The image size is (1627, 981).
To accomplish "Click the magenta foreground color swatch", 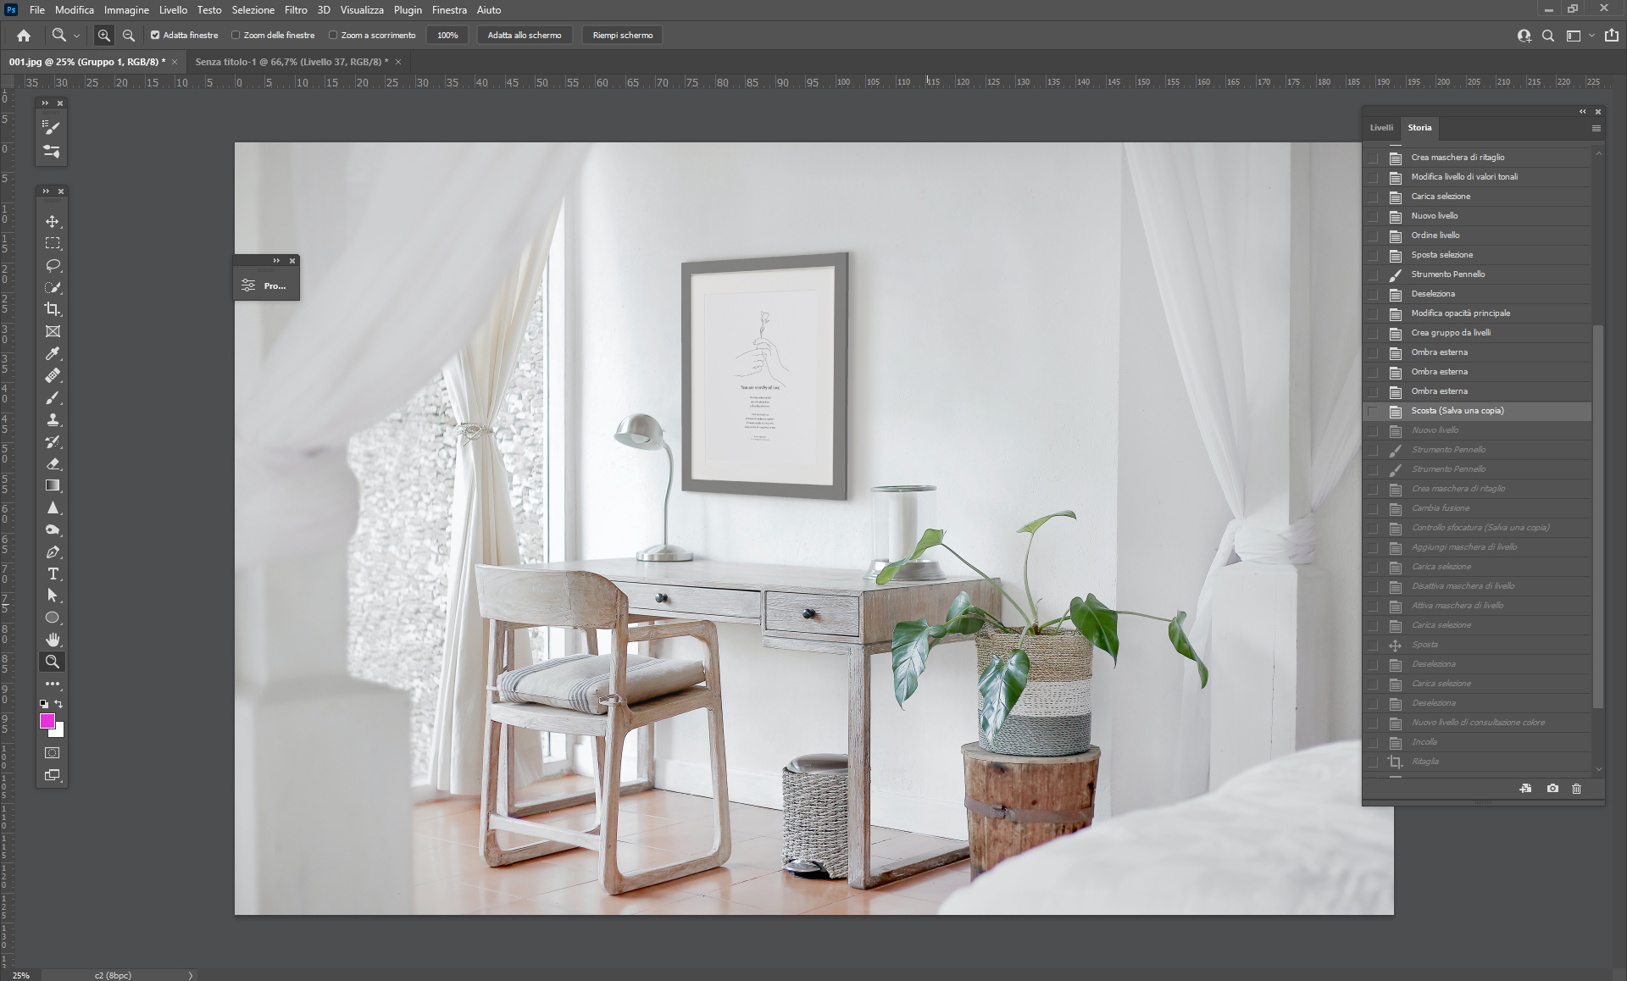I will (47, 721).
